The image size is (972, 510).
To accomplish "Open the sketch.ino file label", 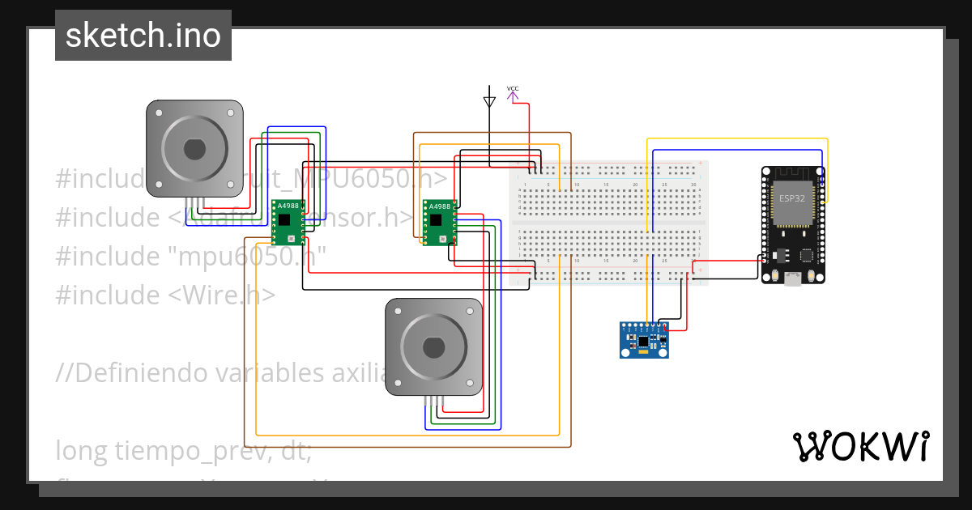I will click(x=143, y=35).
